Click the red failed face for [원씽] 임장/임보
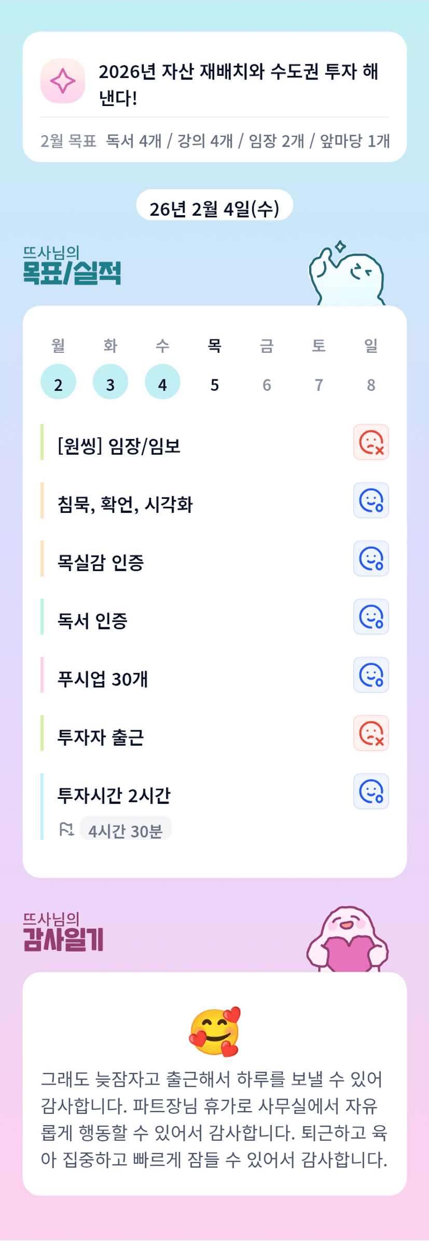 371,442
